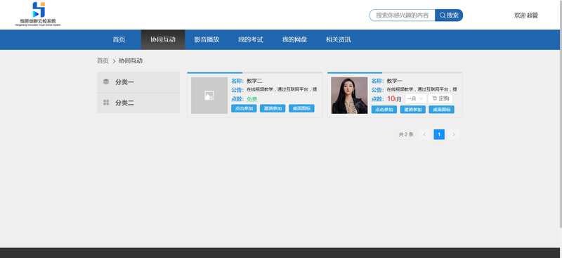The width and height of the screenshot is (562, 258).
Task: Click the 定购 cart button
Action: tap(440, 98)
